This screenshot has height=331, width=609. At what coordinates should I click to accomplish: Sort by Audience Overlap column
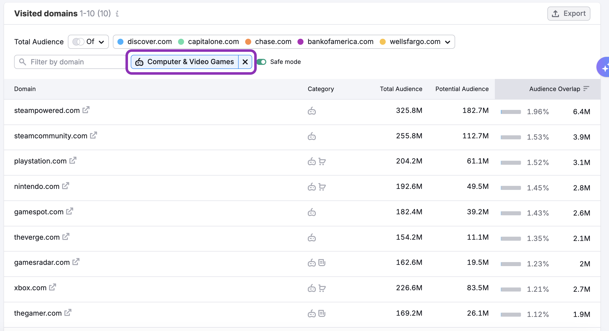(x=554, y=89)
